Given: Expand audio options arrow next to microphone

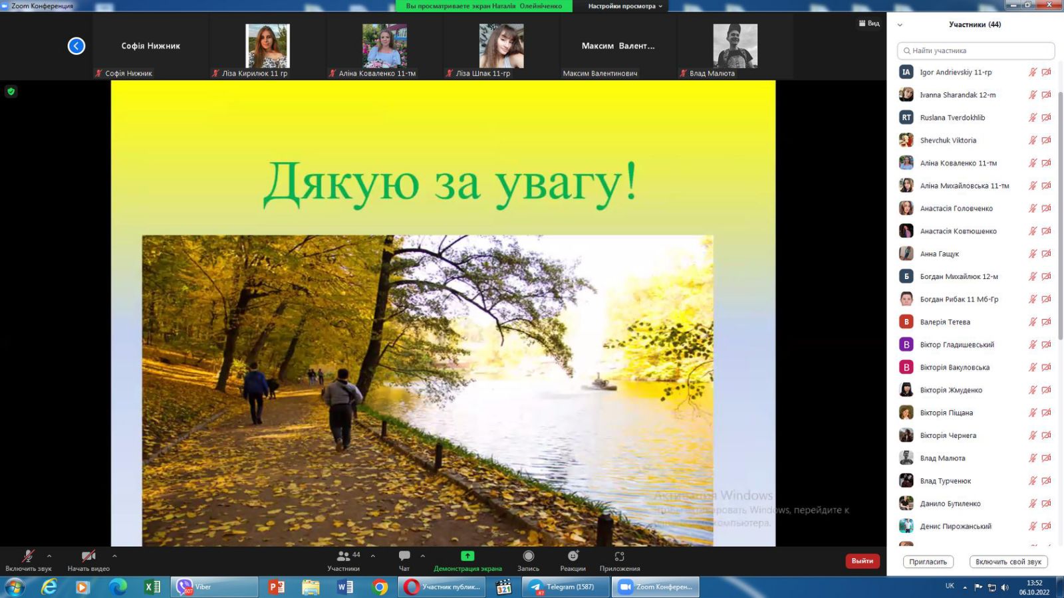Looking at the screenshot, I should [49, 555].
